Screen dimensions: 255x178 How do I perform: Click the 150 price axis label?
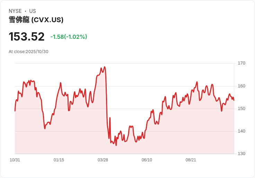241,109
